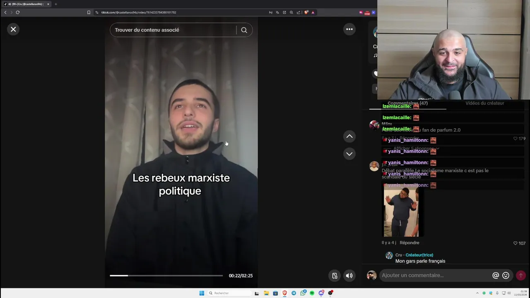This screenshot has height=298, width=530.
Task: Toggle the auto-scroll icon beside volume
Action: click(335, 276)
